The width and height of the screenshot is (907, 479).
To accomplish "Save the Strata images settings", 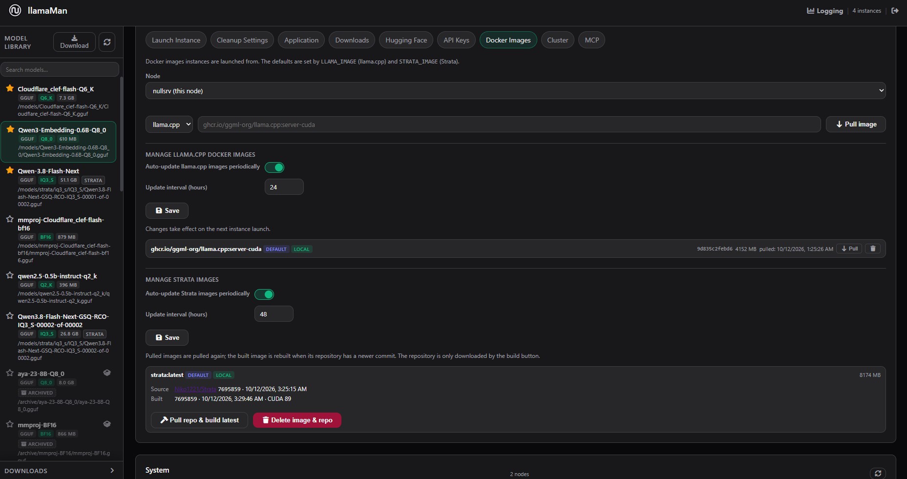I will tap(167, 337).
